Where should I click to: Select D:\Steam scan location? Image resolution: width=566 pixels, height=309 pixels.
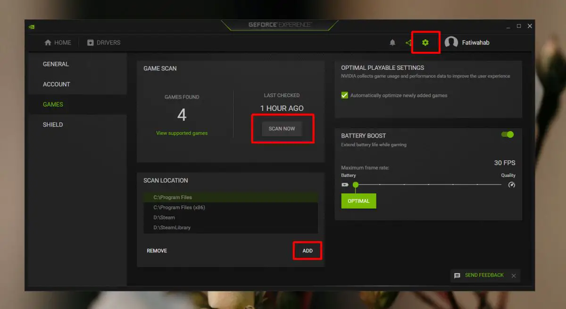coord(231,217)
